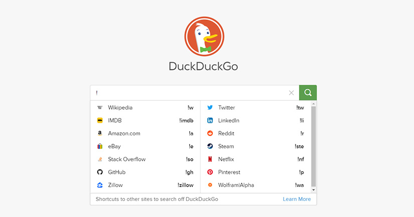Click the Wikipedia W icon
Viewport: 414px width, 217px height.
pos(100,108)
